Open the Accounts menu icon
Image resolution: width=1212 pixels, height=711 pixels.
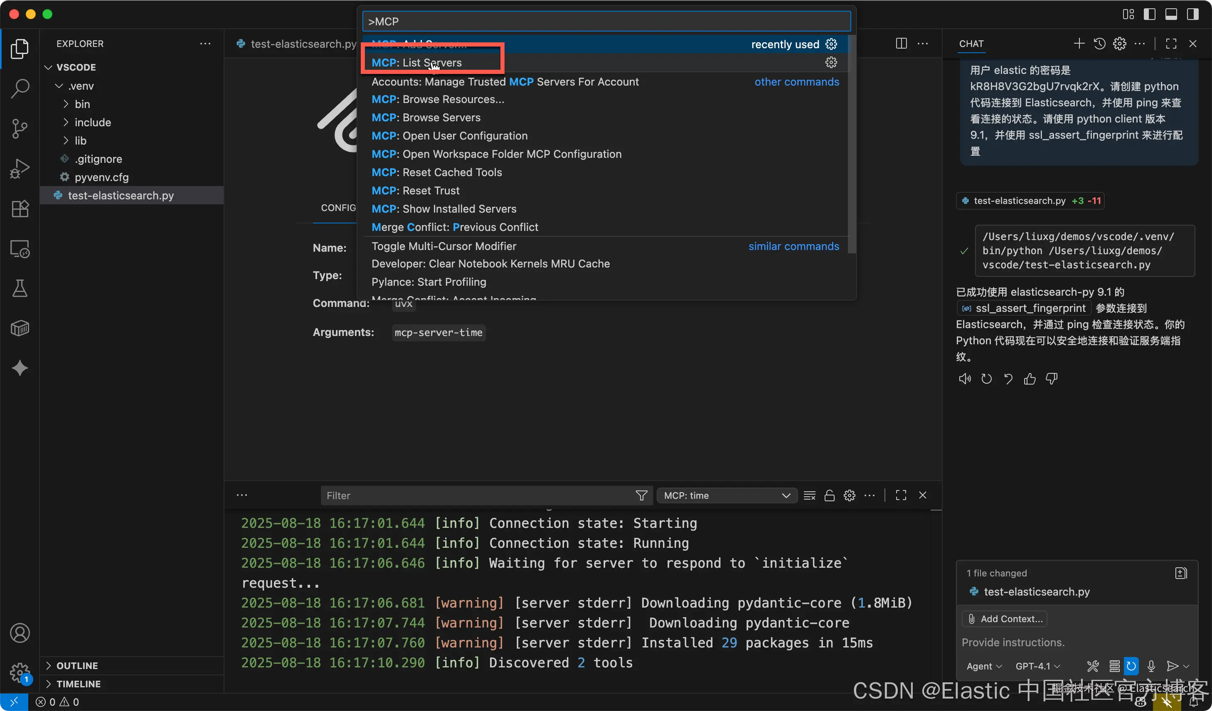point(20,633)
